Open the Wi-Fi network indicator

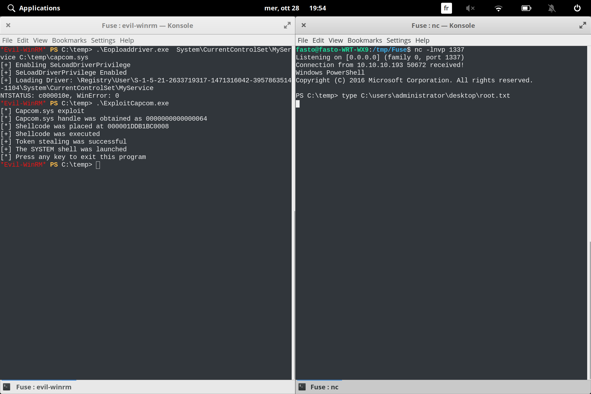coord(499,8)
